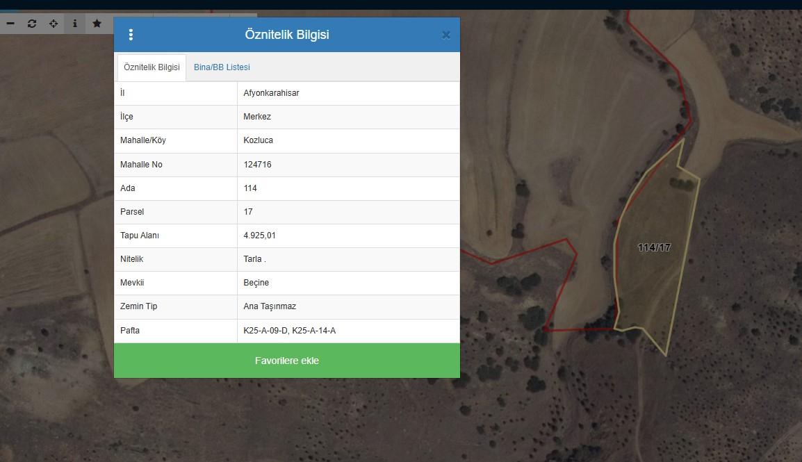Select the info query tool
802x462 pixels.
[75, 24]
